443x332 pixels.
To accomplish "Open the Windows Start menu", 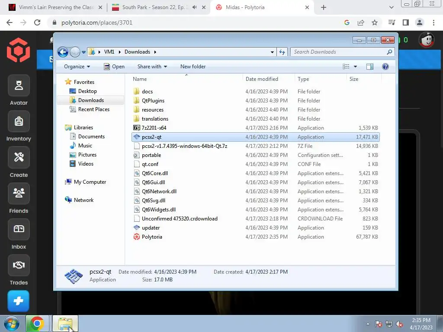I will [12, 323].
